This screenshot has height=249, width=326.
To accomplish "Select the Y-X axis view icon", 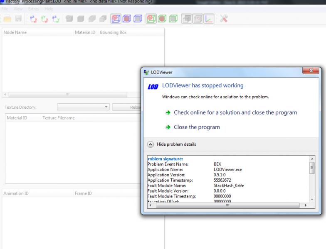I will [x=44, y=19].
